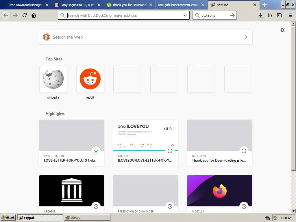Collapse the Top Sites section header
The width and height of the screenshot is (296, 222).
pos(54,59)
